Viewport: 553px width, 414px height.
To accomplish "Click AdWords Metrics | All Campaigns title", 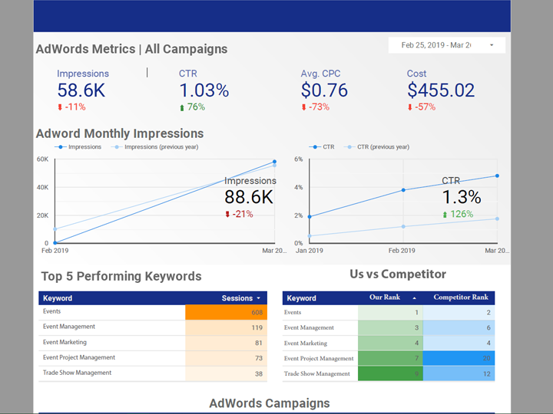I will pyautogui.click(x=131, y=49).
